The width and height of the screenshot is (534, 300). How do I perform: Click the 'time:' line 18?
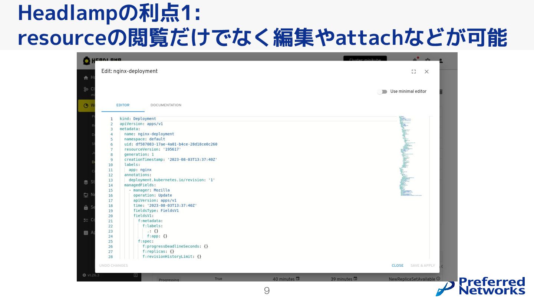coord(165,206)
